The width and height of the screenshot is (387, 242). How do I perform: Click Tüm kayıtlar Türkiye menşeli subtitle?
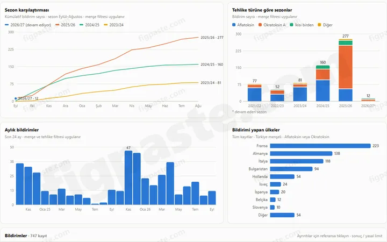pyautogui.click(x=281, y=137)
